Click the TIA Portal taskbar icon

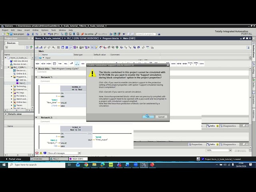coord(144,165)
